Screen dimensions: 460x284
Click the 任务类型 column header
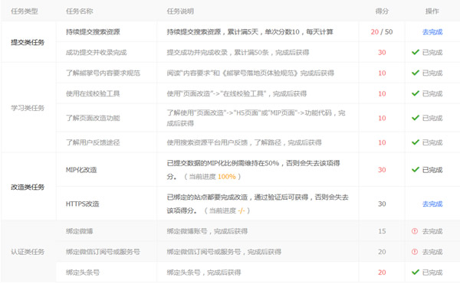tap(25, 11)
